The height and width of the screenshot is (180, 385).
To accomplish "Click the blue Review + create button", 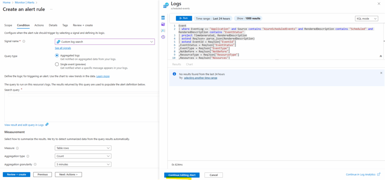I will [x=17, y=175].
